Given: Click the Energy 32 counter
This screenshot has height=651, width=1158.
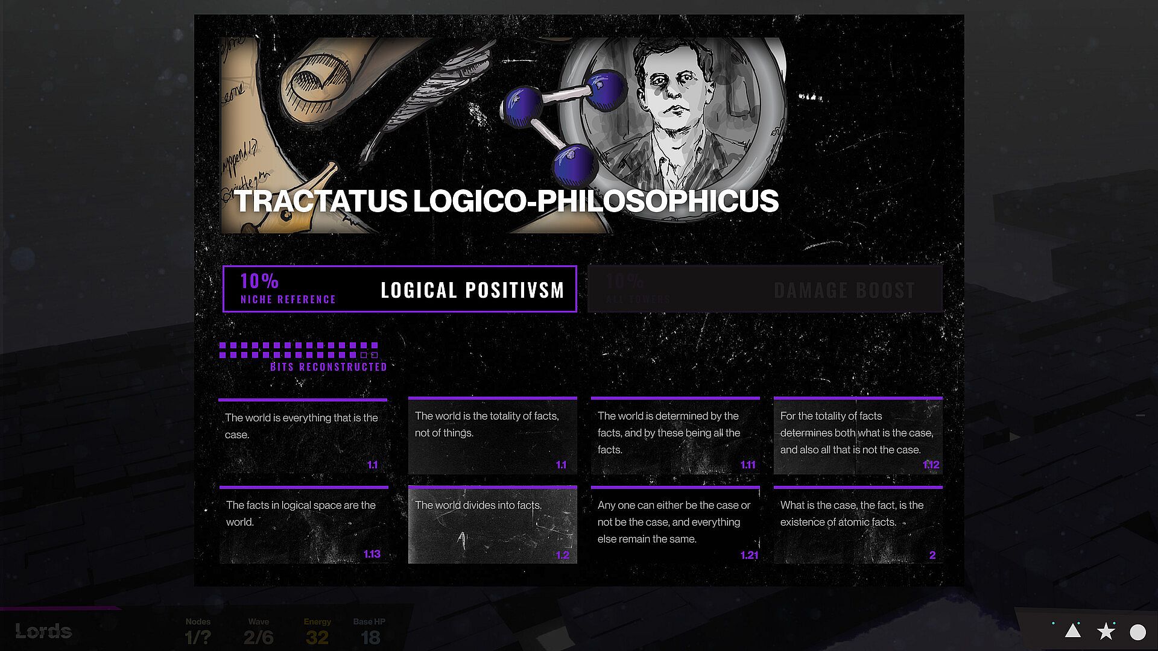Looking at the screenshot, I should click(317, 632).
